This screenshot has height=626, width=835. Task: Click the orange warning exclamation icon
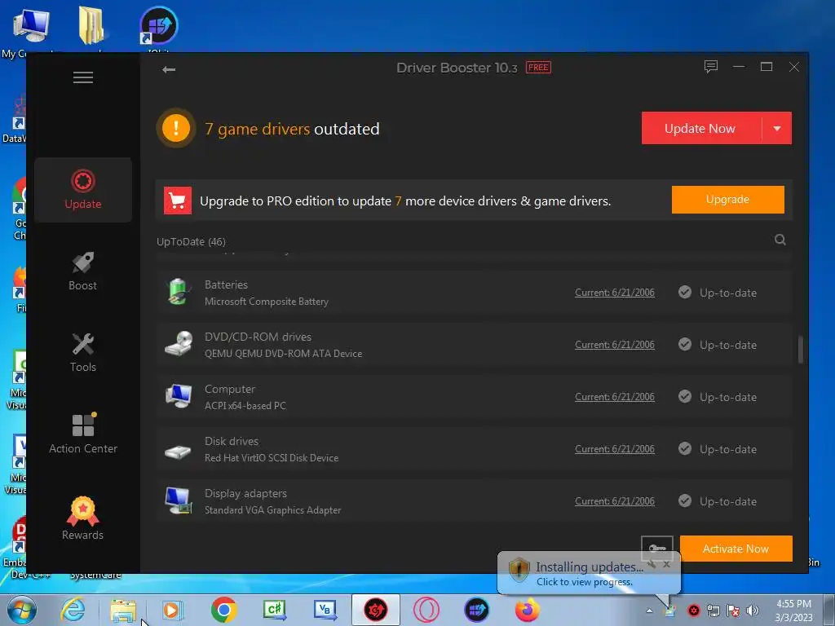tap(176, 128)
